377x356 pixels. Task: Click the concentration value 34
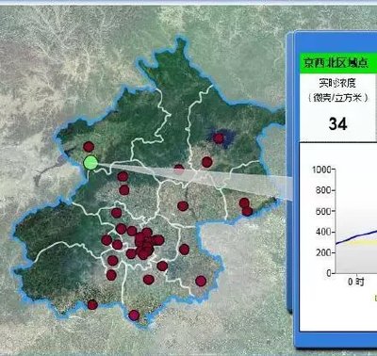pos(338,124)
